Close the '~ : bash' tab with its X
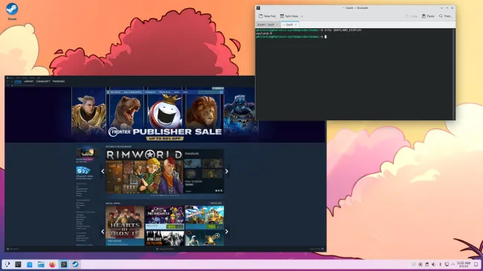Screen dimensions: 483x271 [296, 25]
